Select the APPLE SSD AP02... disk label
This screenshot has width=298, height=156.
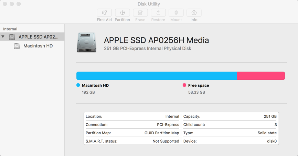pos(39,37)
